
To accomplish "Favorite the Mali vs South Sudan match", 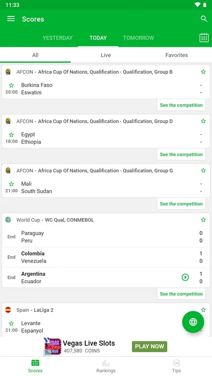I will [x=11, y=184].
